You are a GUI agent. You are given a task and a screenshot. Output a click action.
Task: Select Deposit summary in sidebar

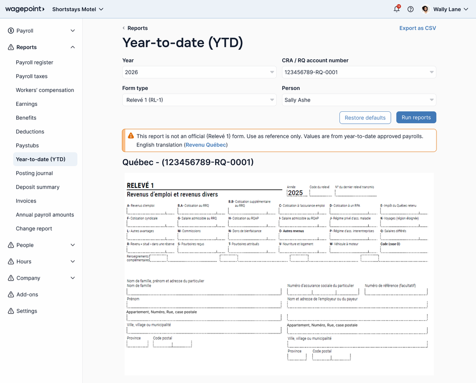coord(38,187)
